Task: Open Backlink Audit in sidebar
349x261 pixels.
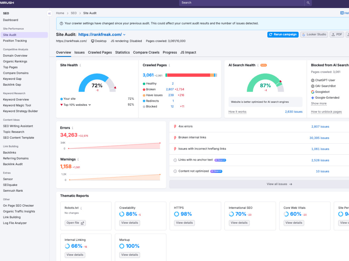Action: [13, 164]
